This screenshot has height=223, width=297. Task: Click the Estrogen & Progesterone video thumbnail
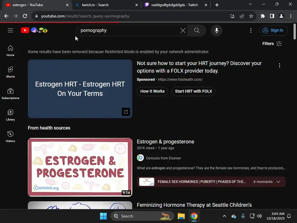click(80, 167)
